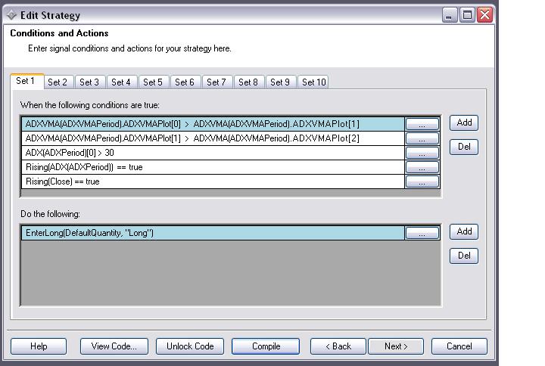Open the Set 6 tab
The height and width of the screenshot is (366, 545).
pyautogui.click(x=185, y=82)
